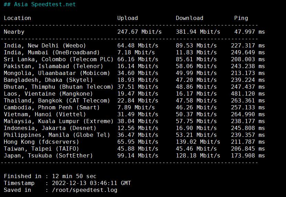Click Taiwan, Taipei (TAIFO) entry

click(x=41, y=149)
